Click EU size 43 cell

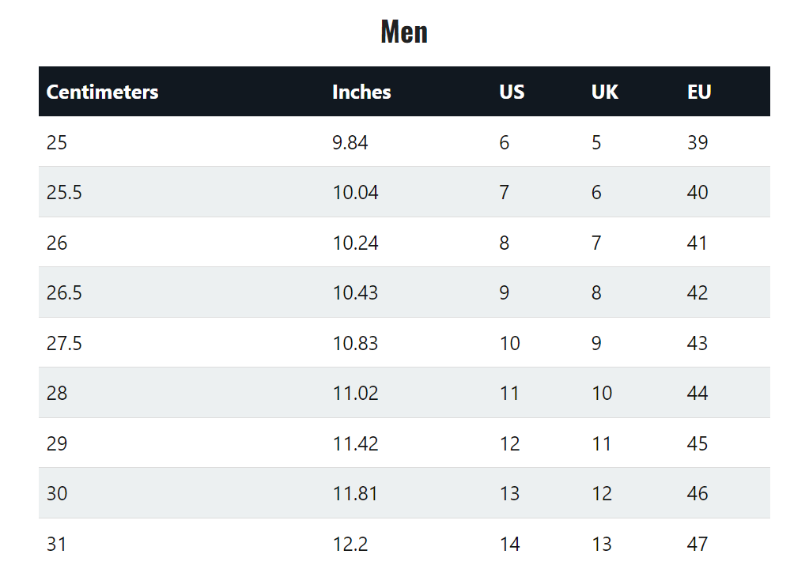[697, 344]
